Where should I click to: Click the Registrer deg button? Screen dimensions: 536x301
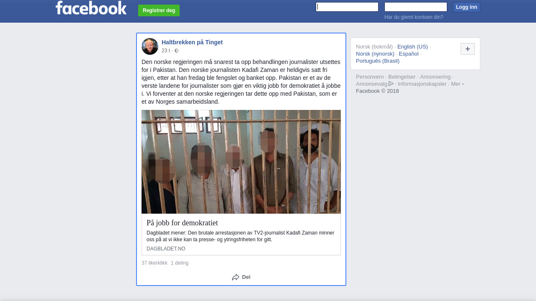pos(159,10)
